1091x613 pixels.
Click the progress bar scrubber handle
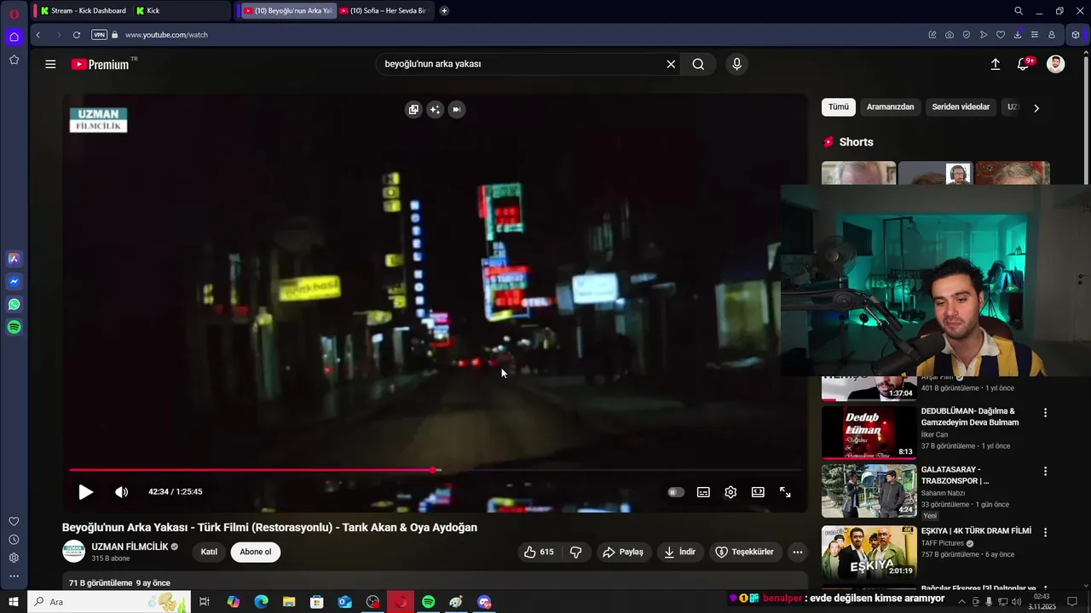click(435, 470)
